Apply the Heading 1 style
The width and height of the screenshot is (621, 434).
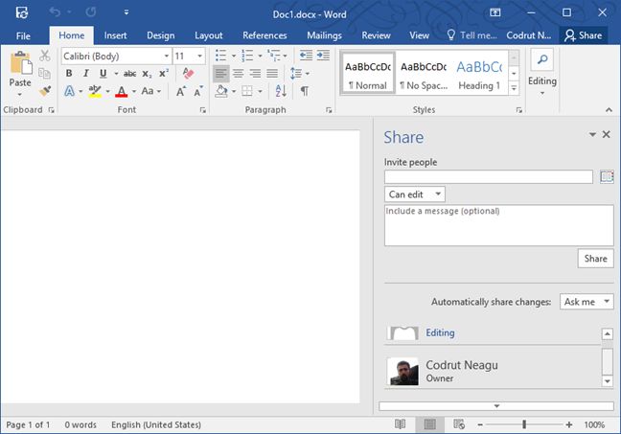pyautogui.click(x=479, y=74)
